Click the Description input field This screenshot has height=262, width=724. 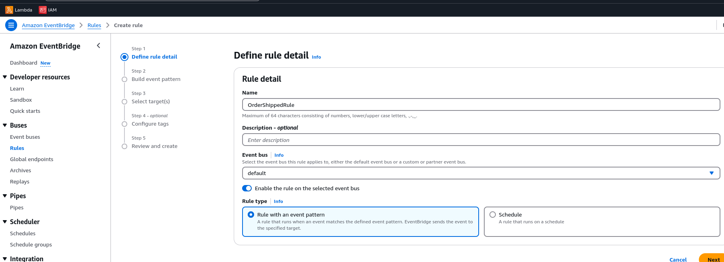pyautogui.click(x=481, y=140)
